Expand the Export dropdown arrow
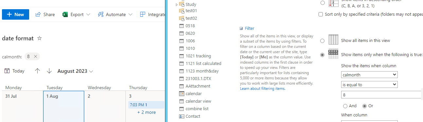 tap(88, 14)
